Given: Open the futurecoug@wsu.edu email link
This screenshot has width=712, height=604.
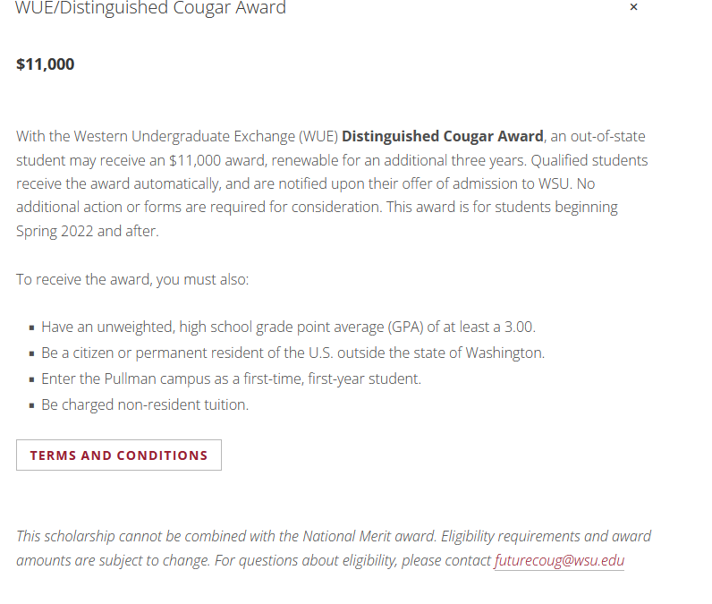Looking at the screenshot, I should point(559,560).
